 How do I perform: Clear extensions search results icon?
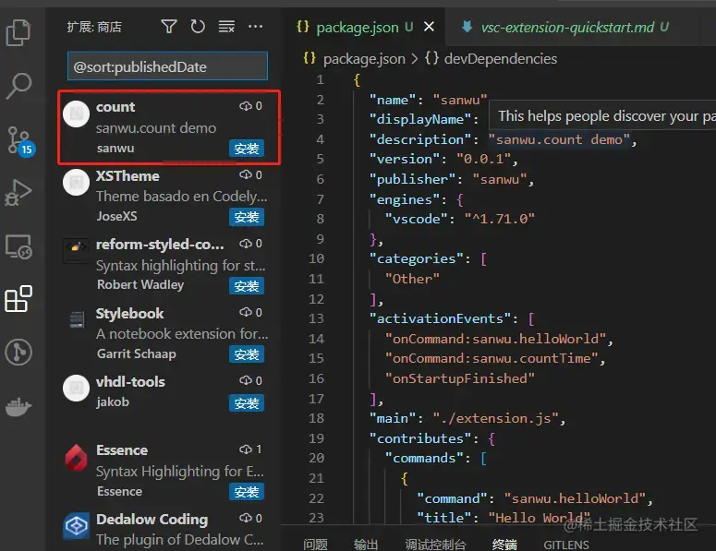click(226, 27)
